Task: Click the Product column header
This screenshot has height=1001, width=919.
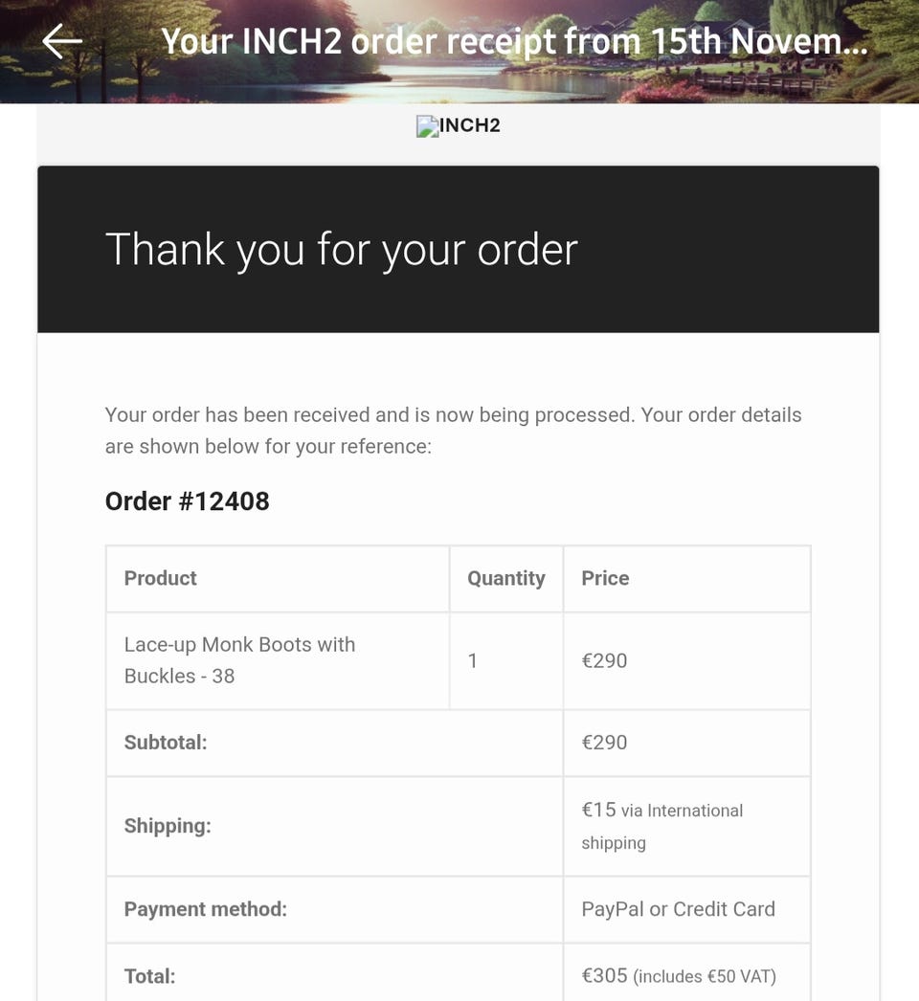Action: 160,578
